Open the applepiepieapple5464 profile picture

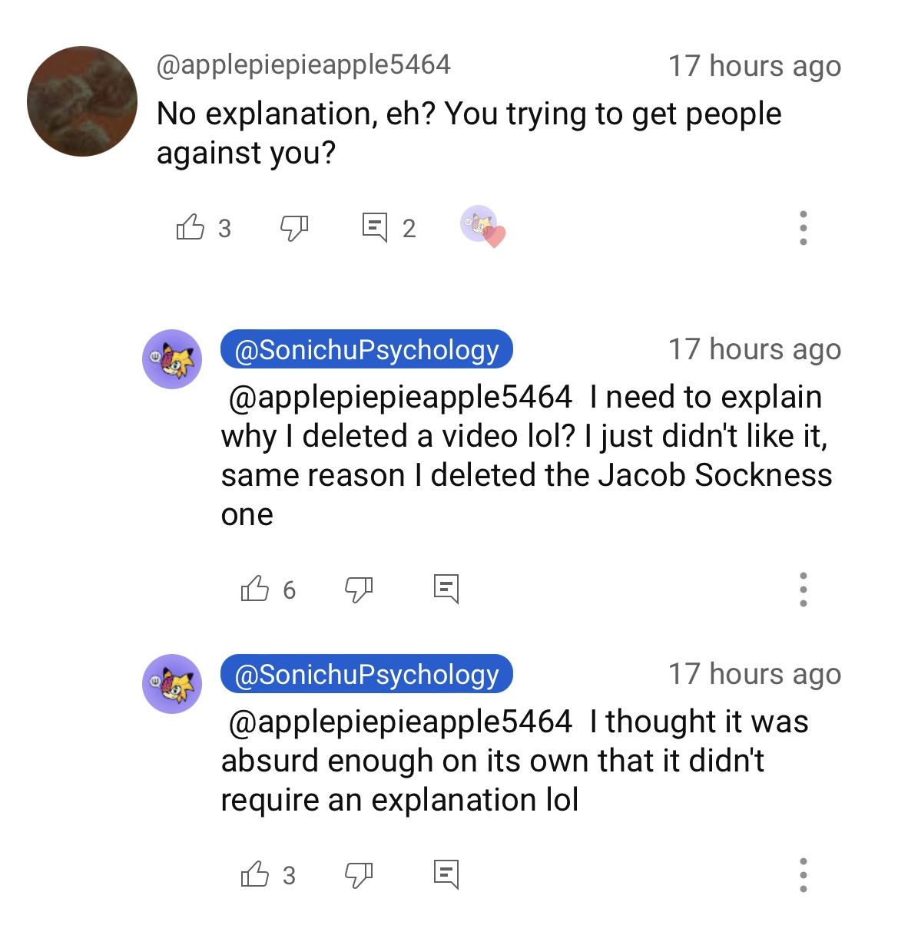coord(82,101)
